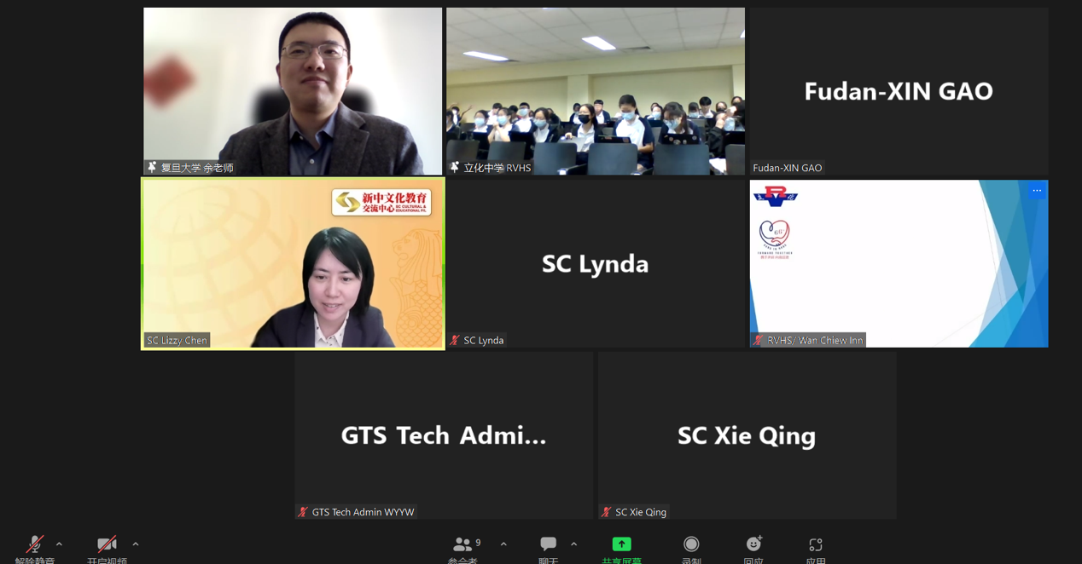Screen dimensions: 1082x564
Task: Select the Fudan-XIN GAO participant tile
Action: pyautogui.click(x=899, y=91)
